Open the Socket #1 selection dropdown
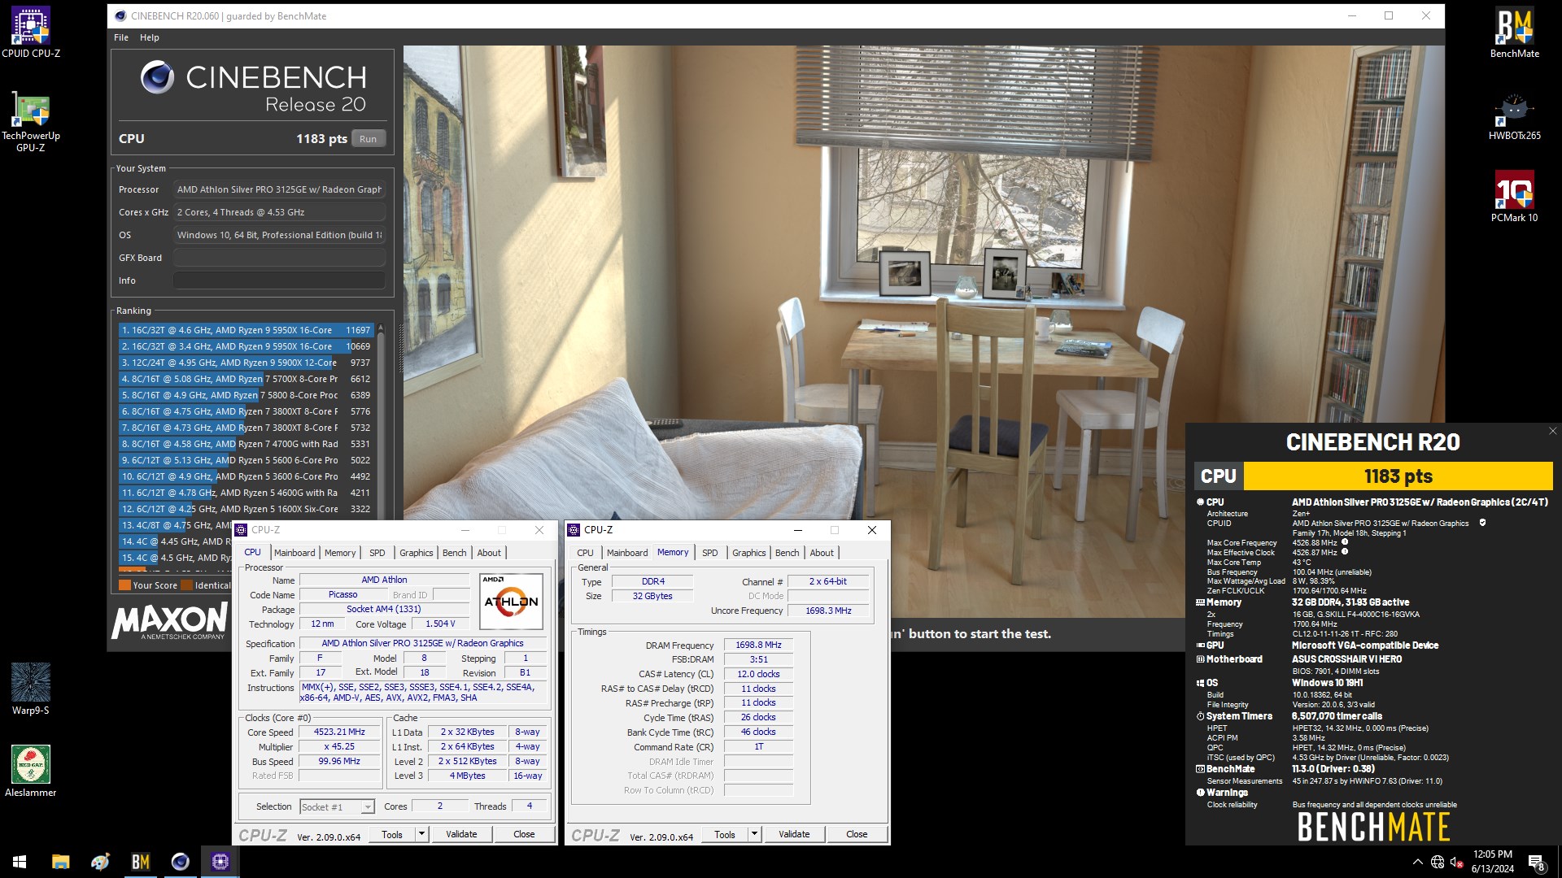Screen dimensions: 1562x878 click(337, 806)
